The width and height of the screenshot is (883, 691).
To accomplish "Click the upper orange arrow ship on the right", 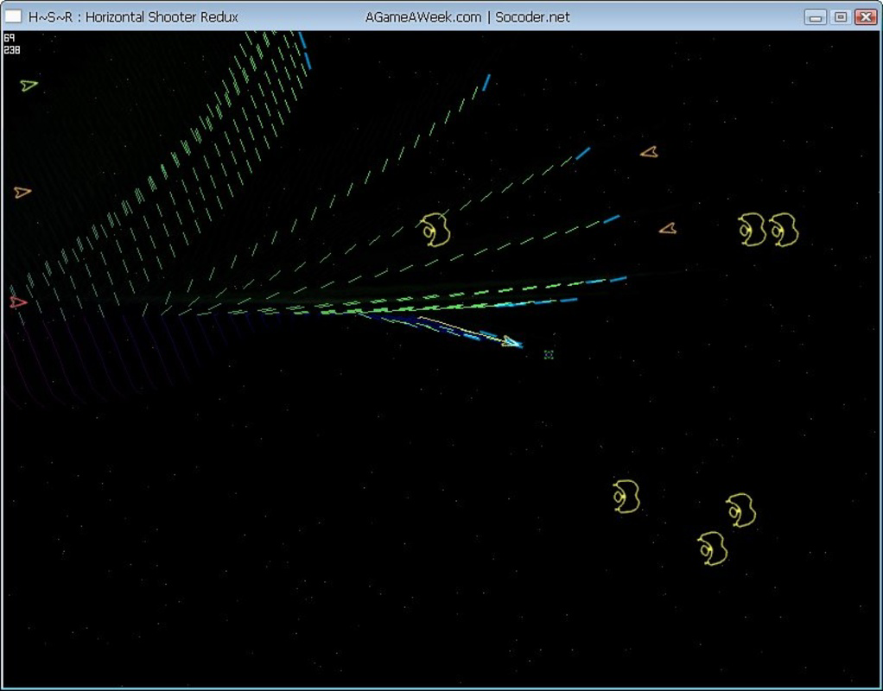I will pyautogui.click(x=650, y=152).
